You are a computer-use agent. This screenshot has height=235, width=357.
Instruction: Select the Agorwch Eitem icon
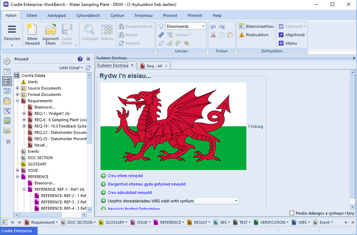[x=50, y=34]
